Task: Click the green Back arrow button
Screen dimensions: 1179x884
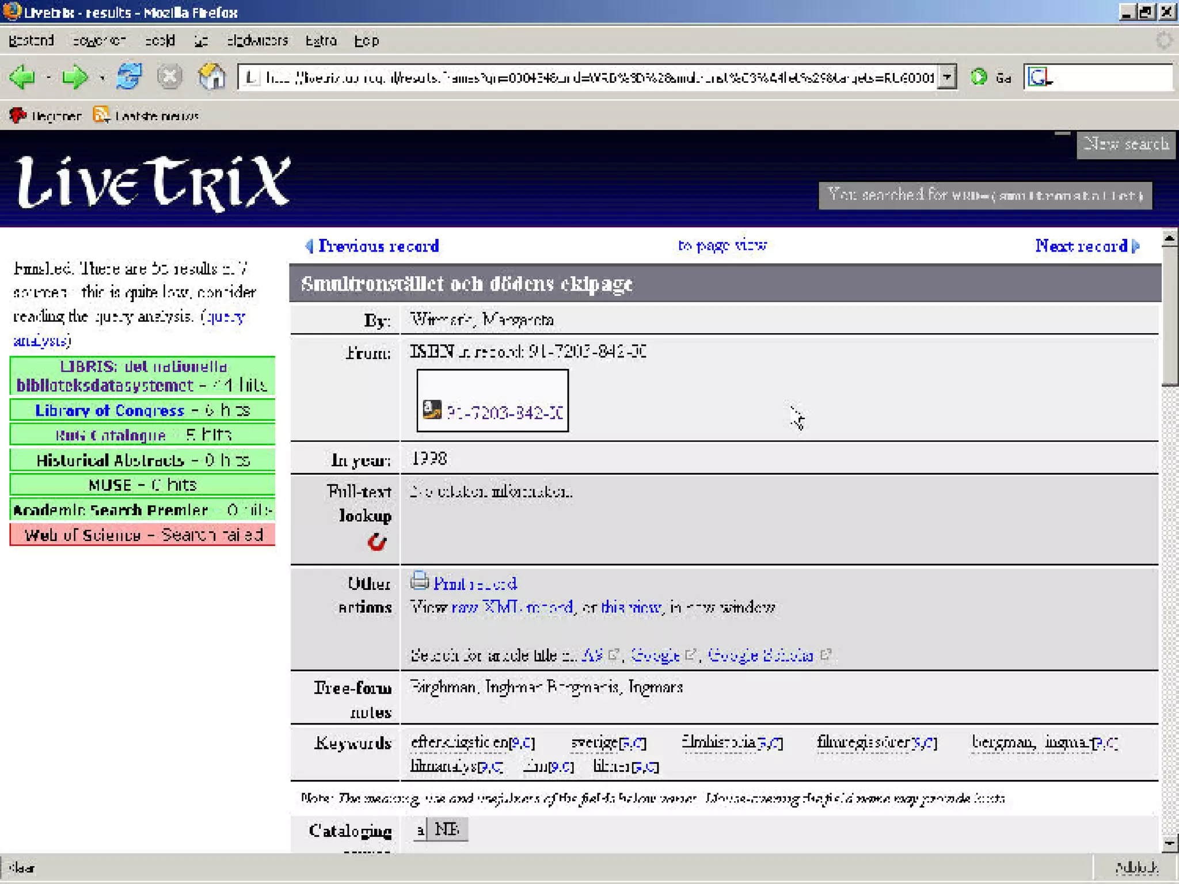Action: [x=23, y=77]
